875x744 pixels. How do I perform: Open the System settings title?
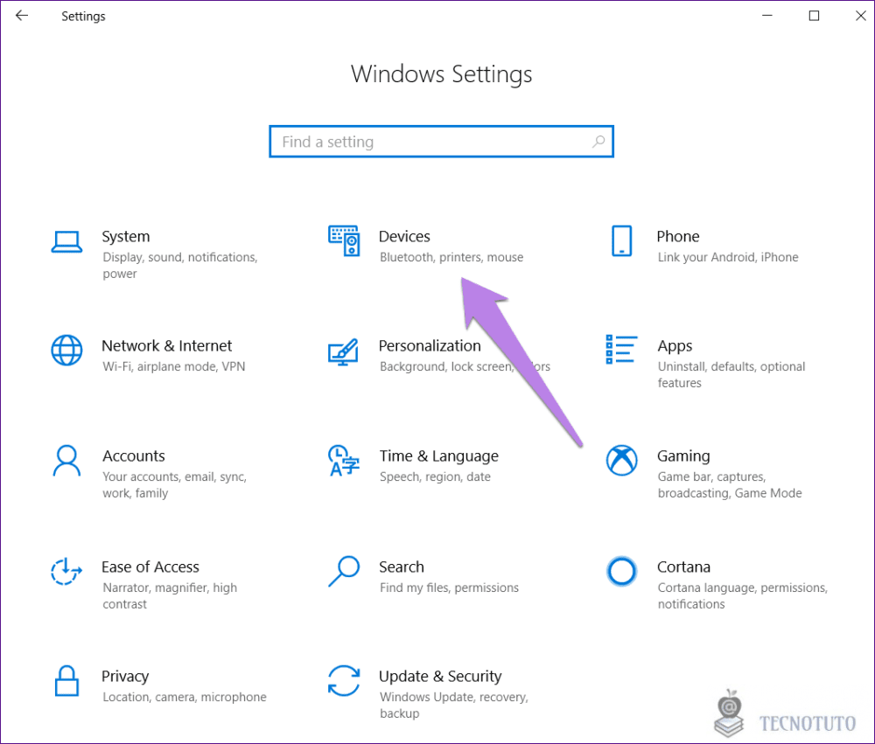tap(125, 236)
